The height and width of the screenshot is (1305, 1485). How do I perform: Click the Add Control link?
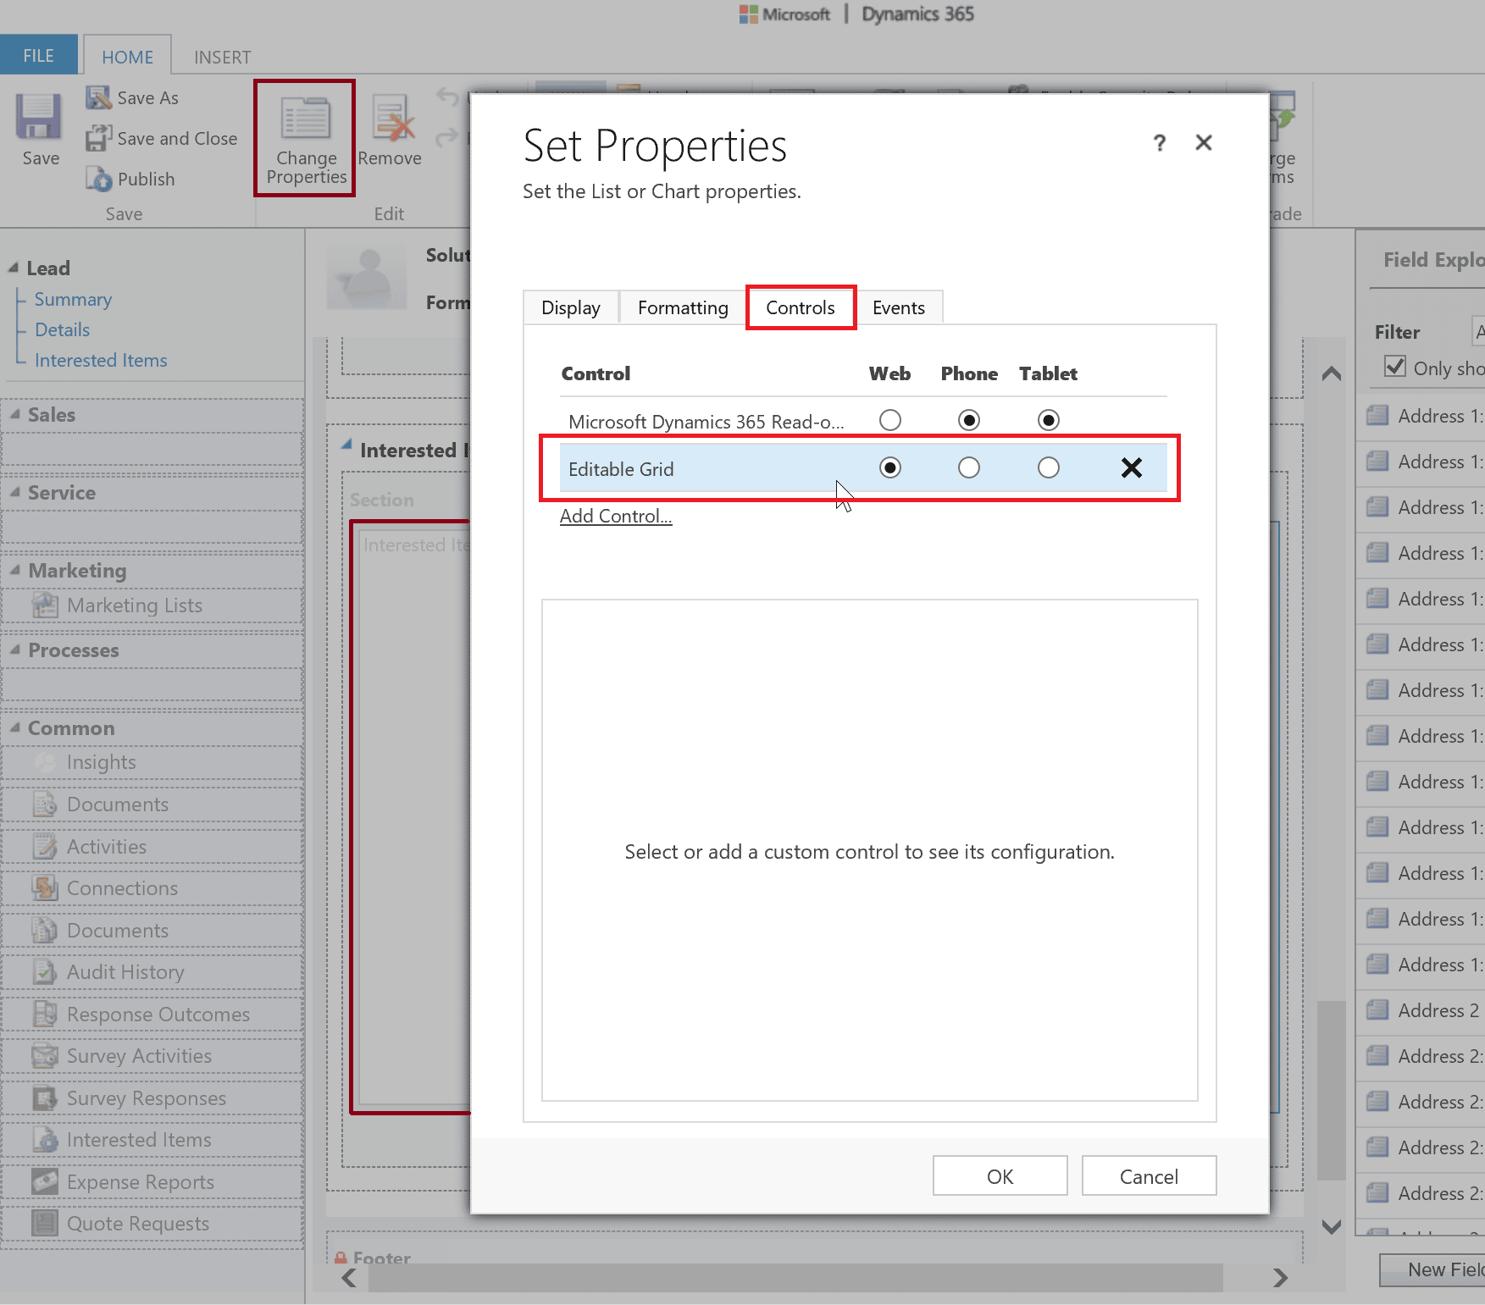point(616,516)
